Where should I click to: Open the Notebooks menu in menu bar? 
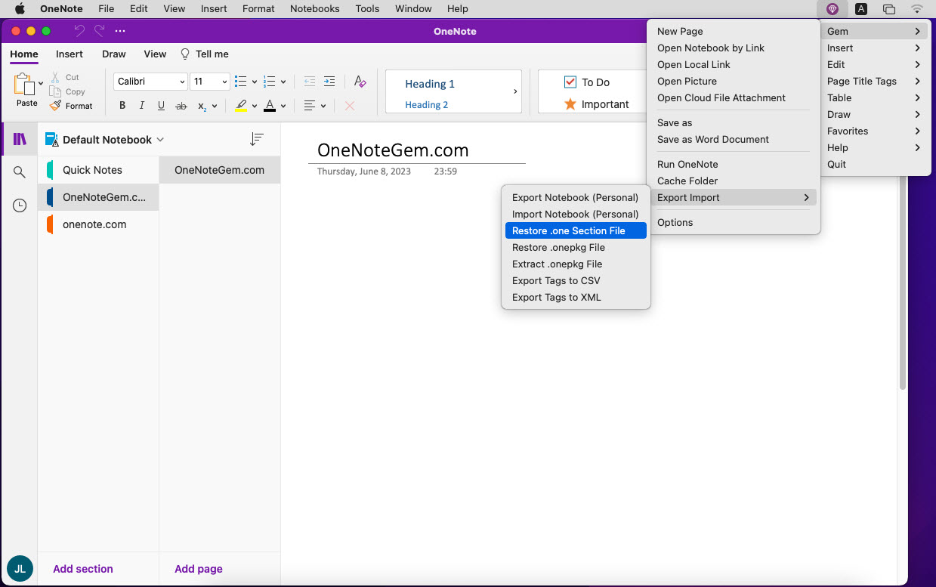pos(315,9)
